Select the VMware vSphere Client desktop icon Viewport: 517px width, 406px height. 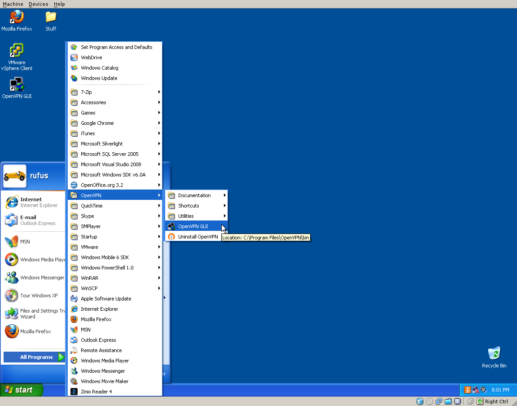(17, 57)
